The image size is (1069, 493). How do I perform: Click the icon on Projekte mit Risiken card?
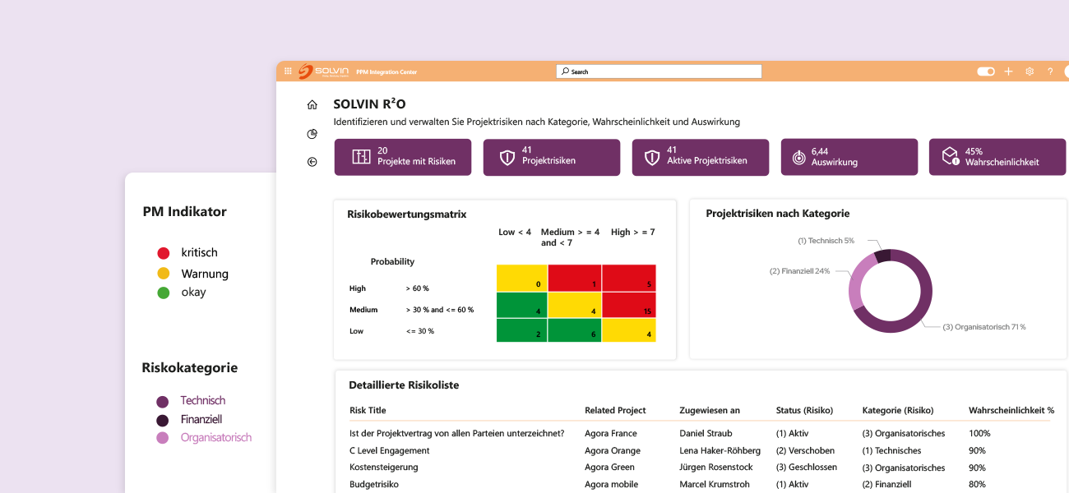[x=361, y=157]
